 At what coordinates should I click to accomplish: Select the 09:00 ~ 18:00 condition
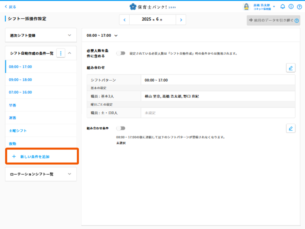[x=20, y=80]
